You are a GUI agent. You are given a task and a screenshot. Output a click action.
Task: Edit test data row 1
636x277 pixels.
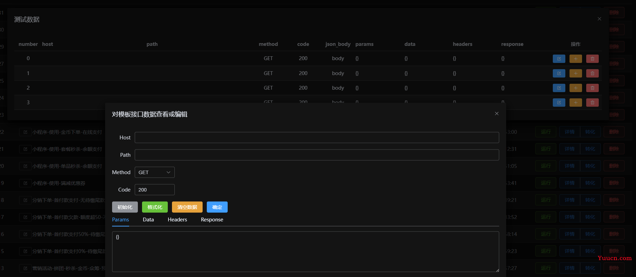click(x=559, y=73)
